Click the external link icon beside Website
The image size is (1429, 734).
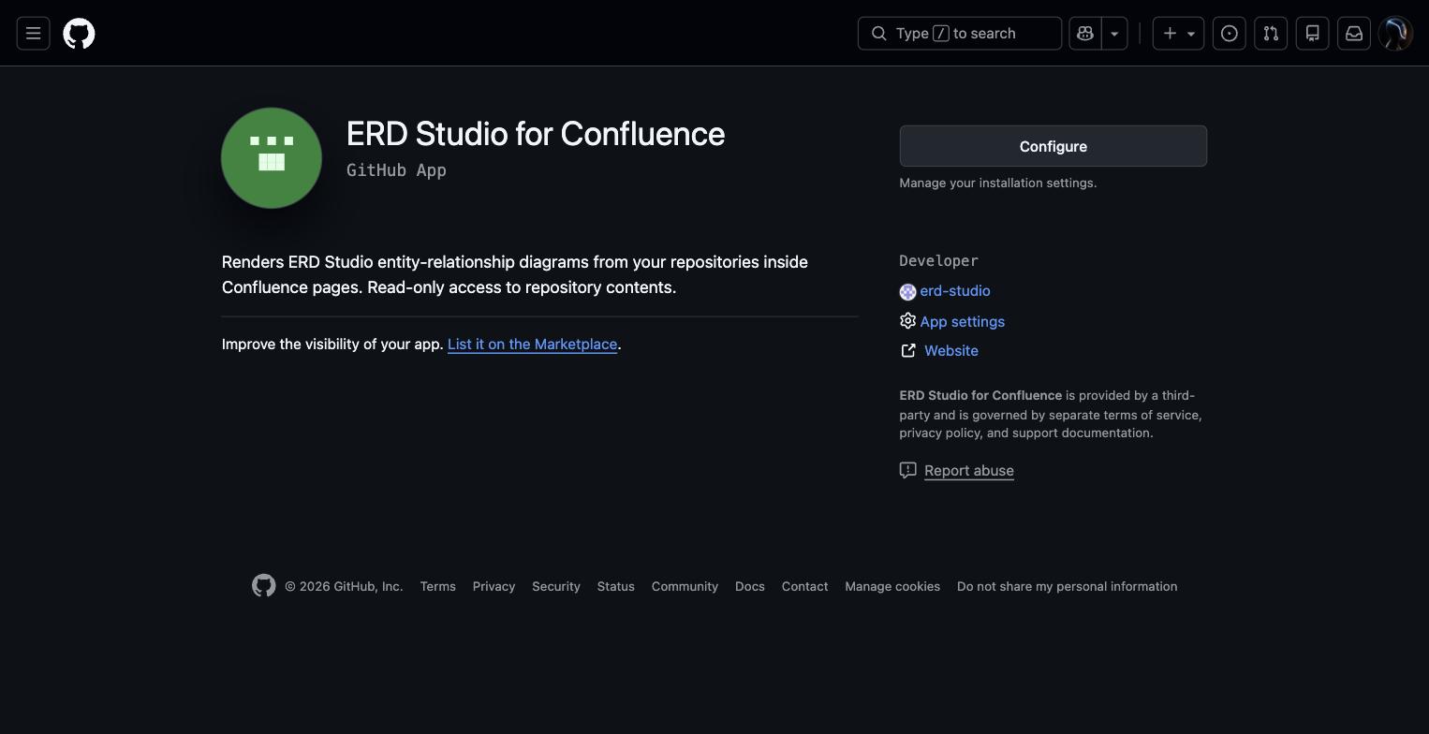pyautogui.click(x=908, y=350)
